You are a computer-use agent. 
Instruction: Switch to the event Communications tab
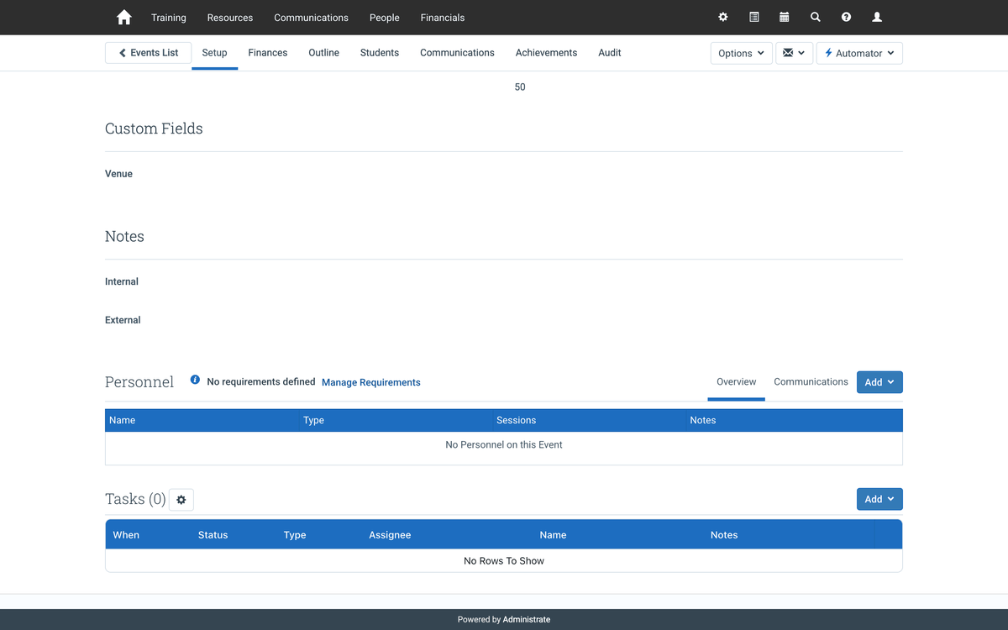point(457,53)
